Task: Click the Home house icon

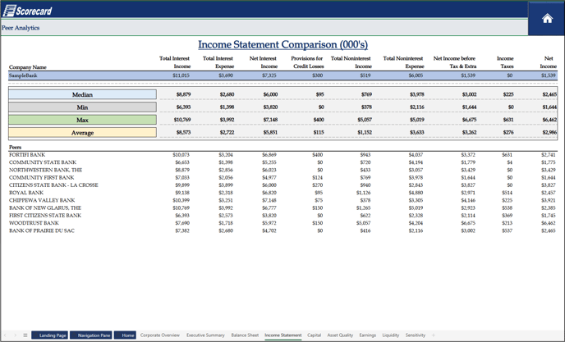Action: coord(547,19)
